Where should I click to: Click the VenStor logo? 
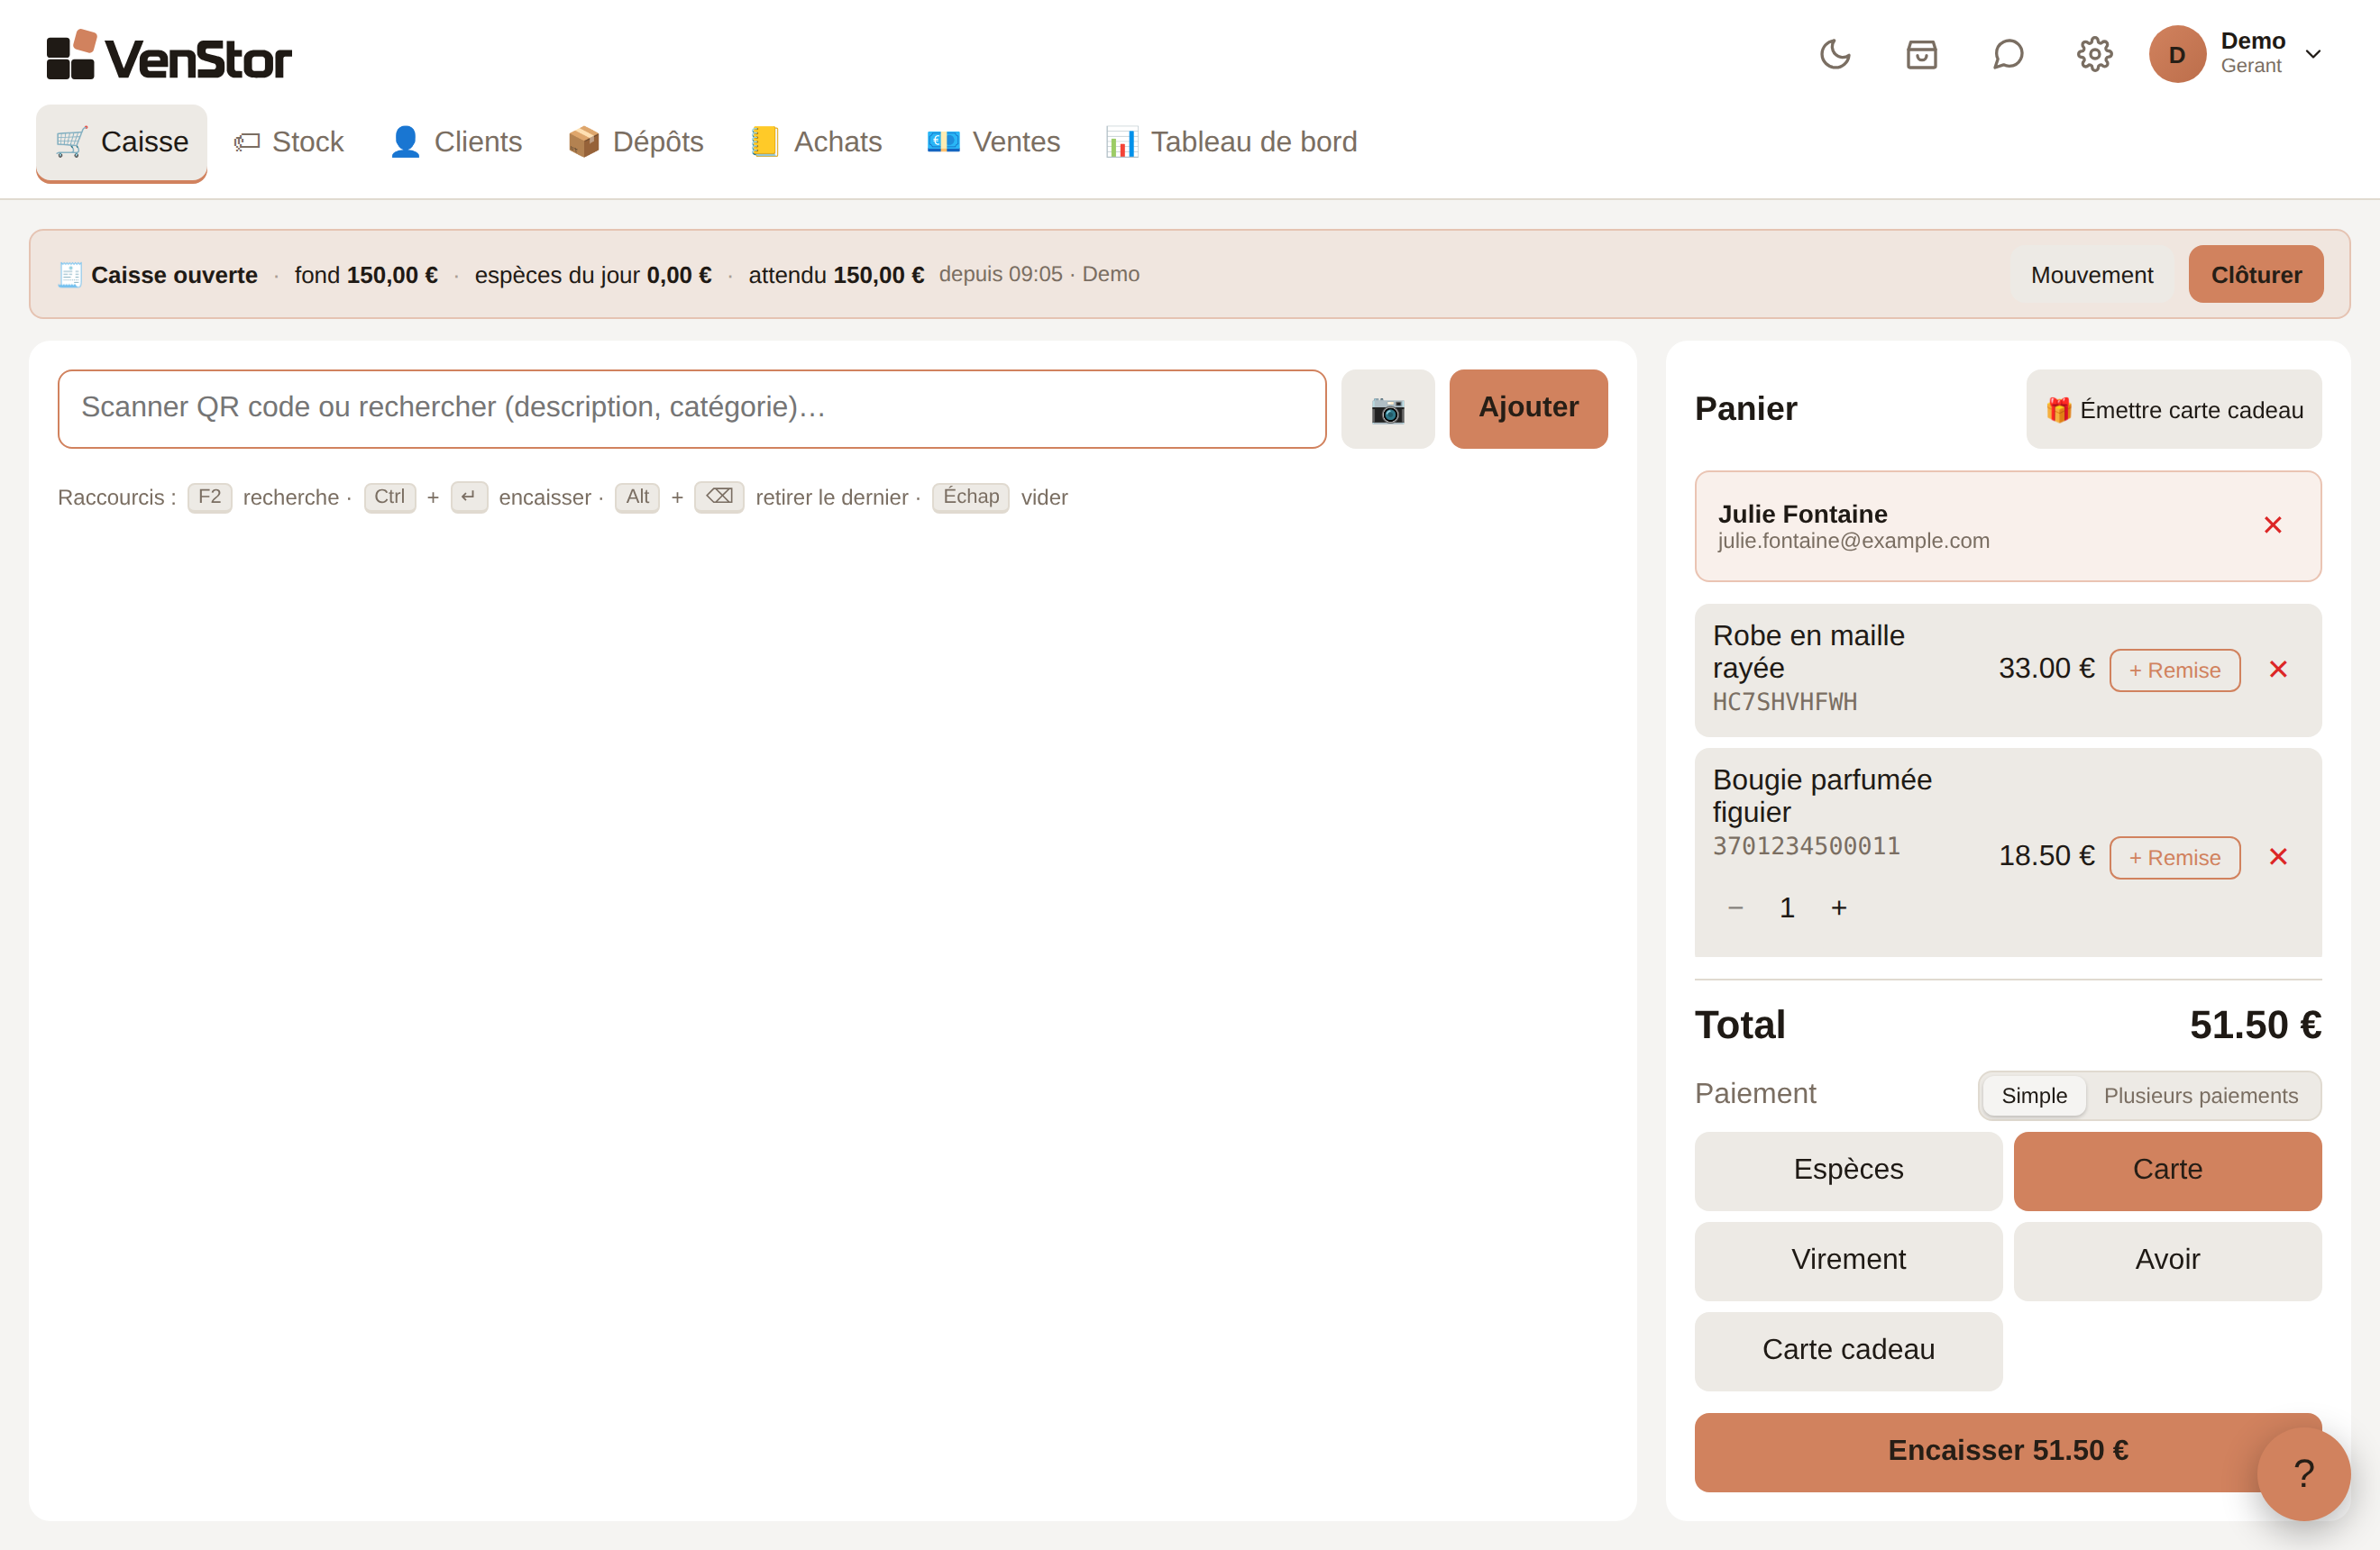[x=169, y=55]
